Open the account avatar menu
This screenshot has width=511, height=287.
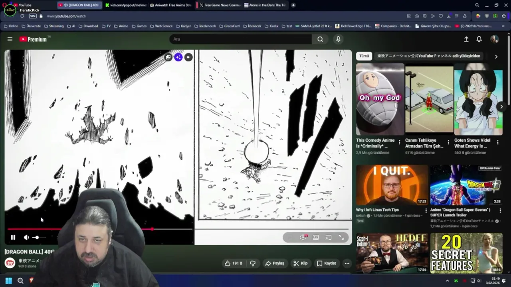(494, 39)
